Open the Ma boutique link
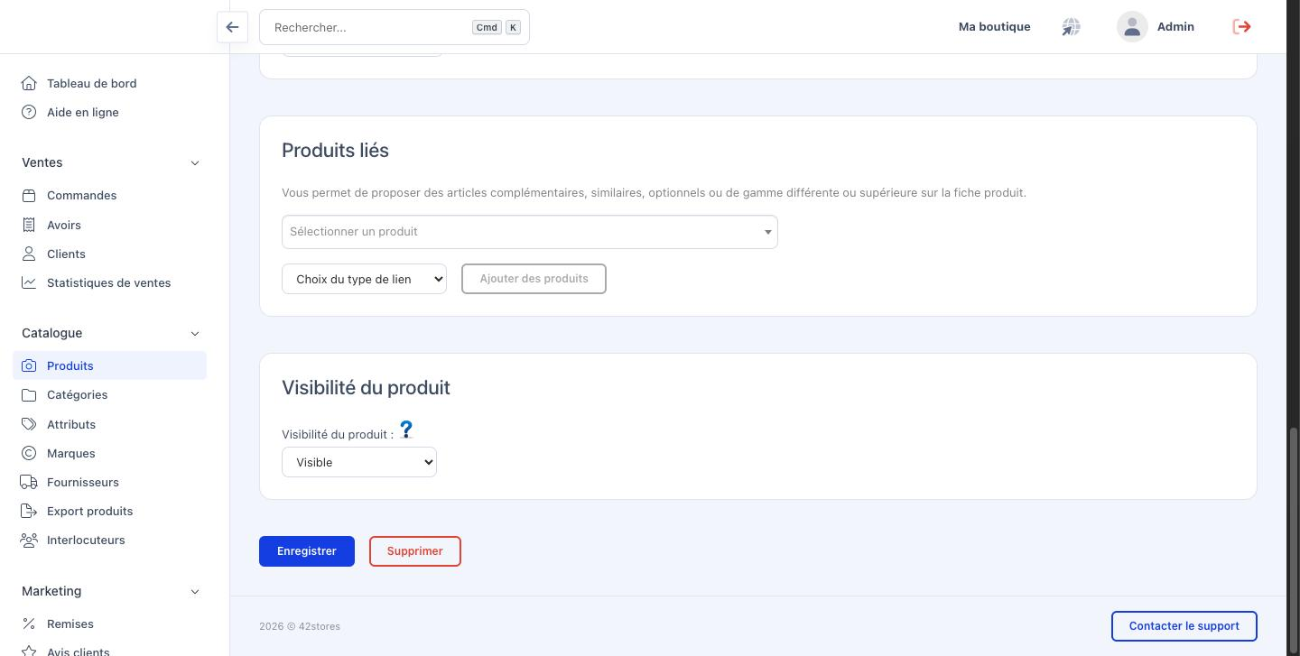The image size is (1300, 656). 994,27
